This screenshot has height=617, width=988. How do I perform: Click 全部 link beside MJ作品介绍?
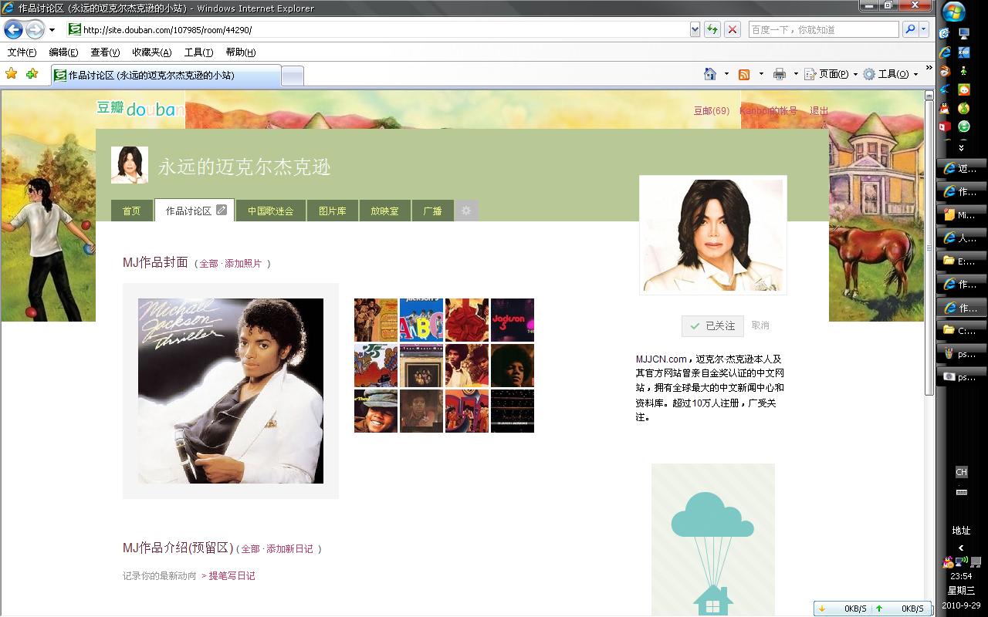click(x=250, y=549)
